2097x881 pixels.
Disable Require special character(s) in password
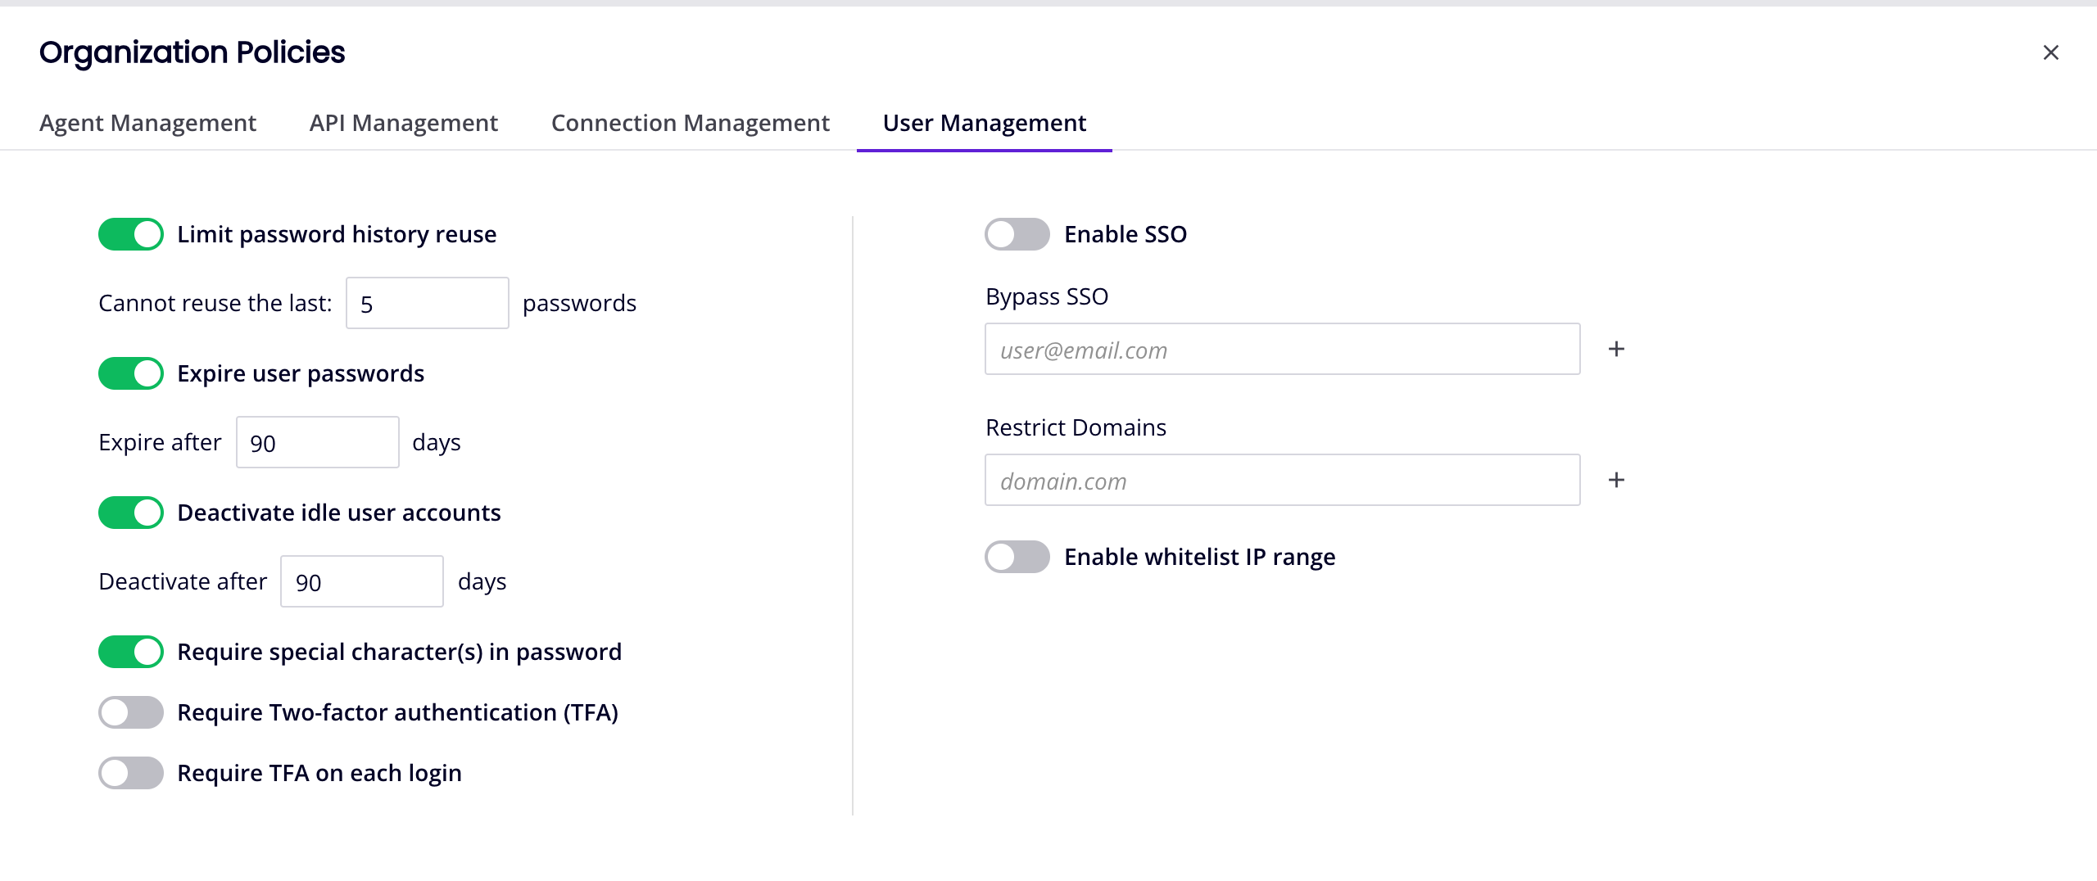tap(131, 652)
